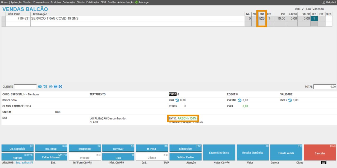337x168 pixels.
Task: Click the Receita Eletrónica button
Action: pyautogui.click(x=253, y=153)
